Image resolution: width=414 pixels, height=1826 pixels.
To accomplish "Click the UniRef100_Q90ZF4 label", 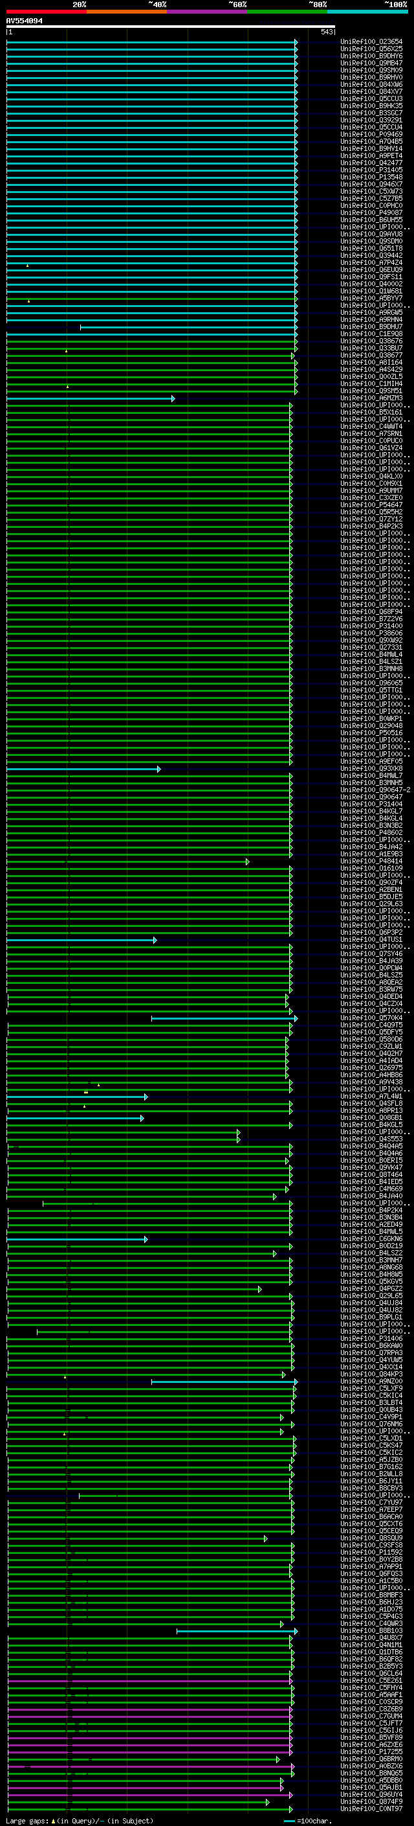I will point(371,884).
